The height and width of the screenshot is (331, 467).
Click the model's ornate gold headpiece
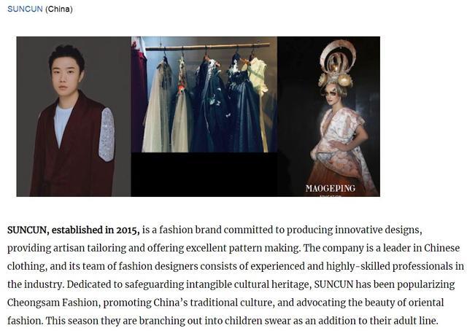336,64
